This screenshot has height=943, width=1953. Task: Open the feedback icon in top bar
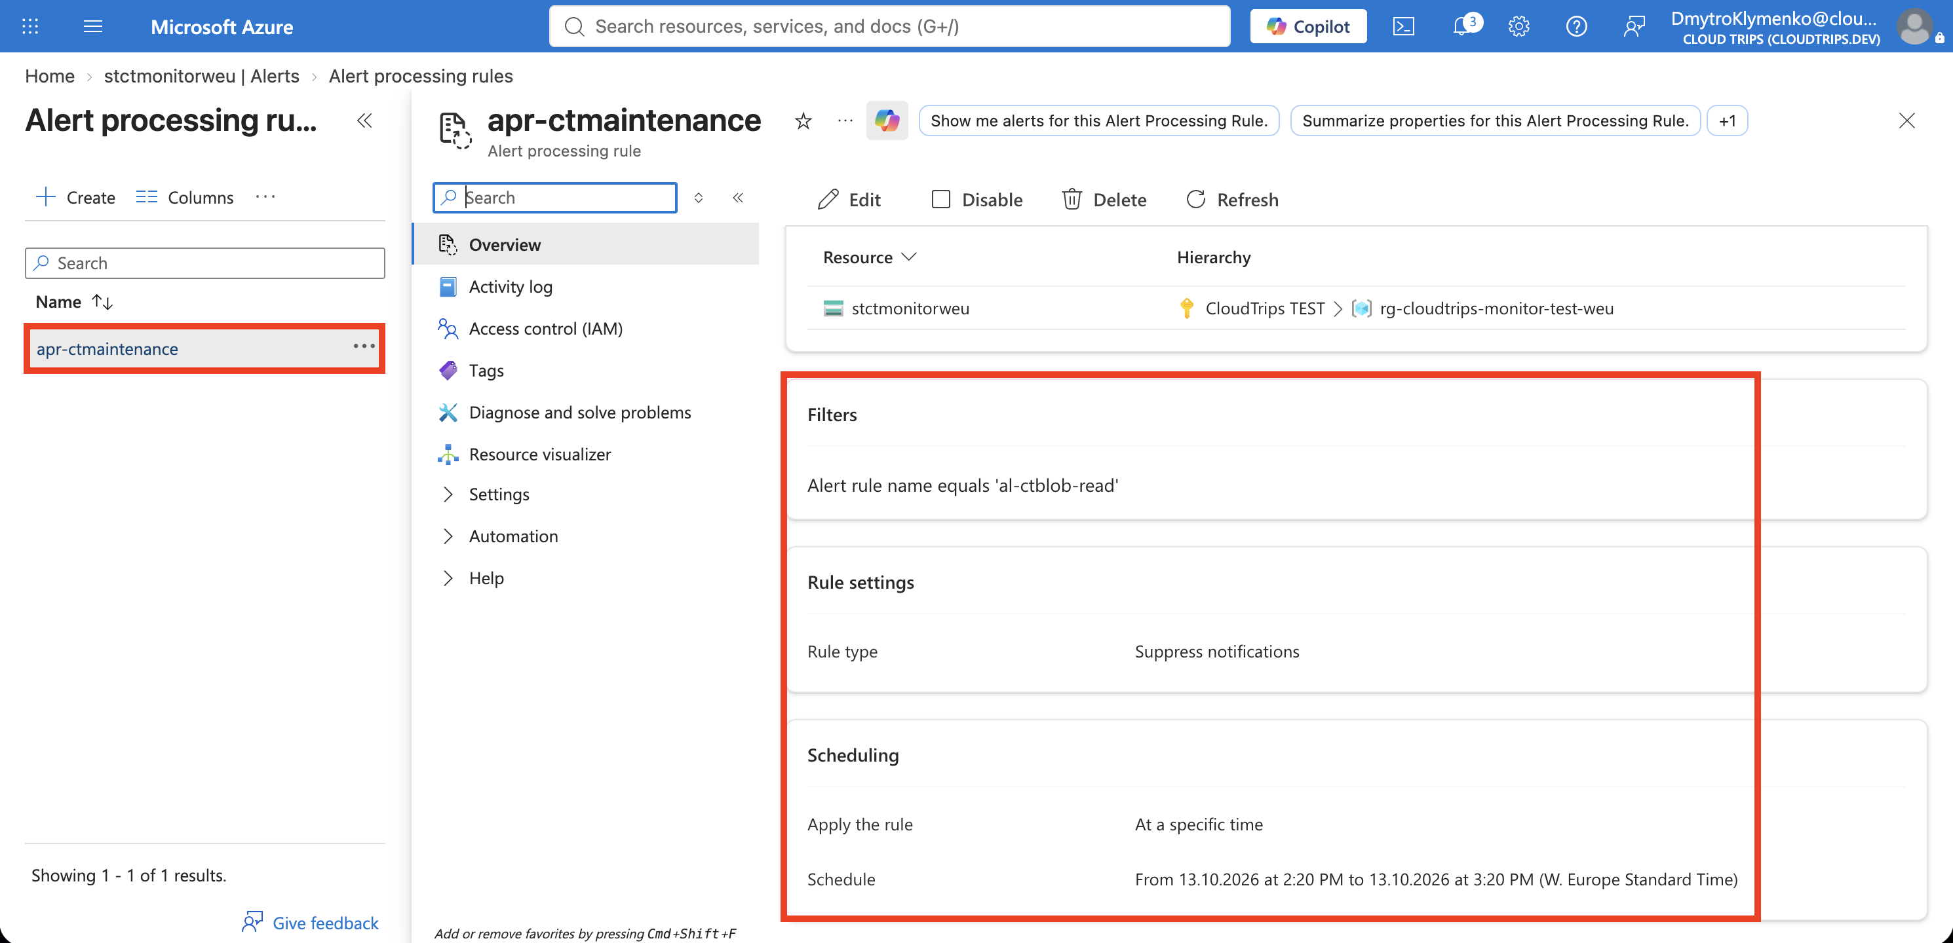[x=1634, y=26]
